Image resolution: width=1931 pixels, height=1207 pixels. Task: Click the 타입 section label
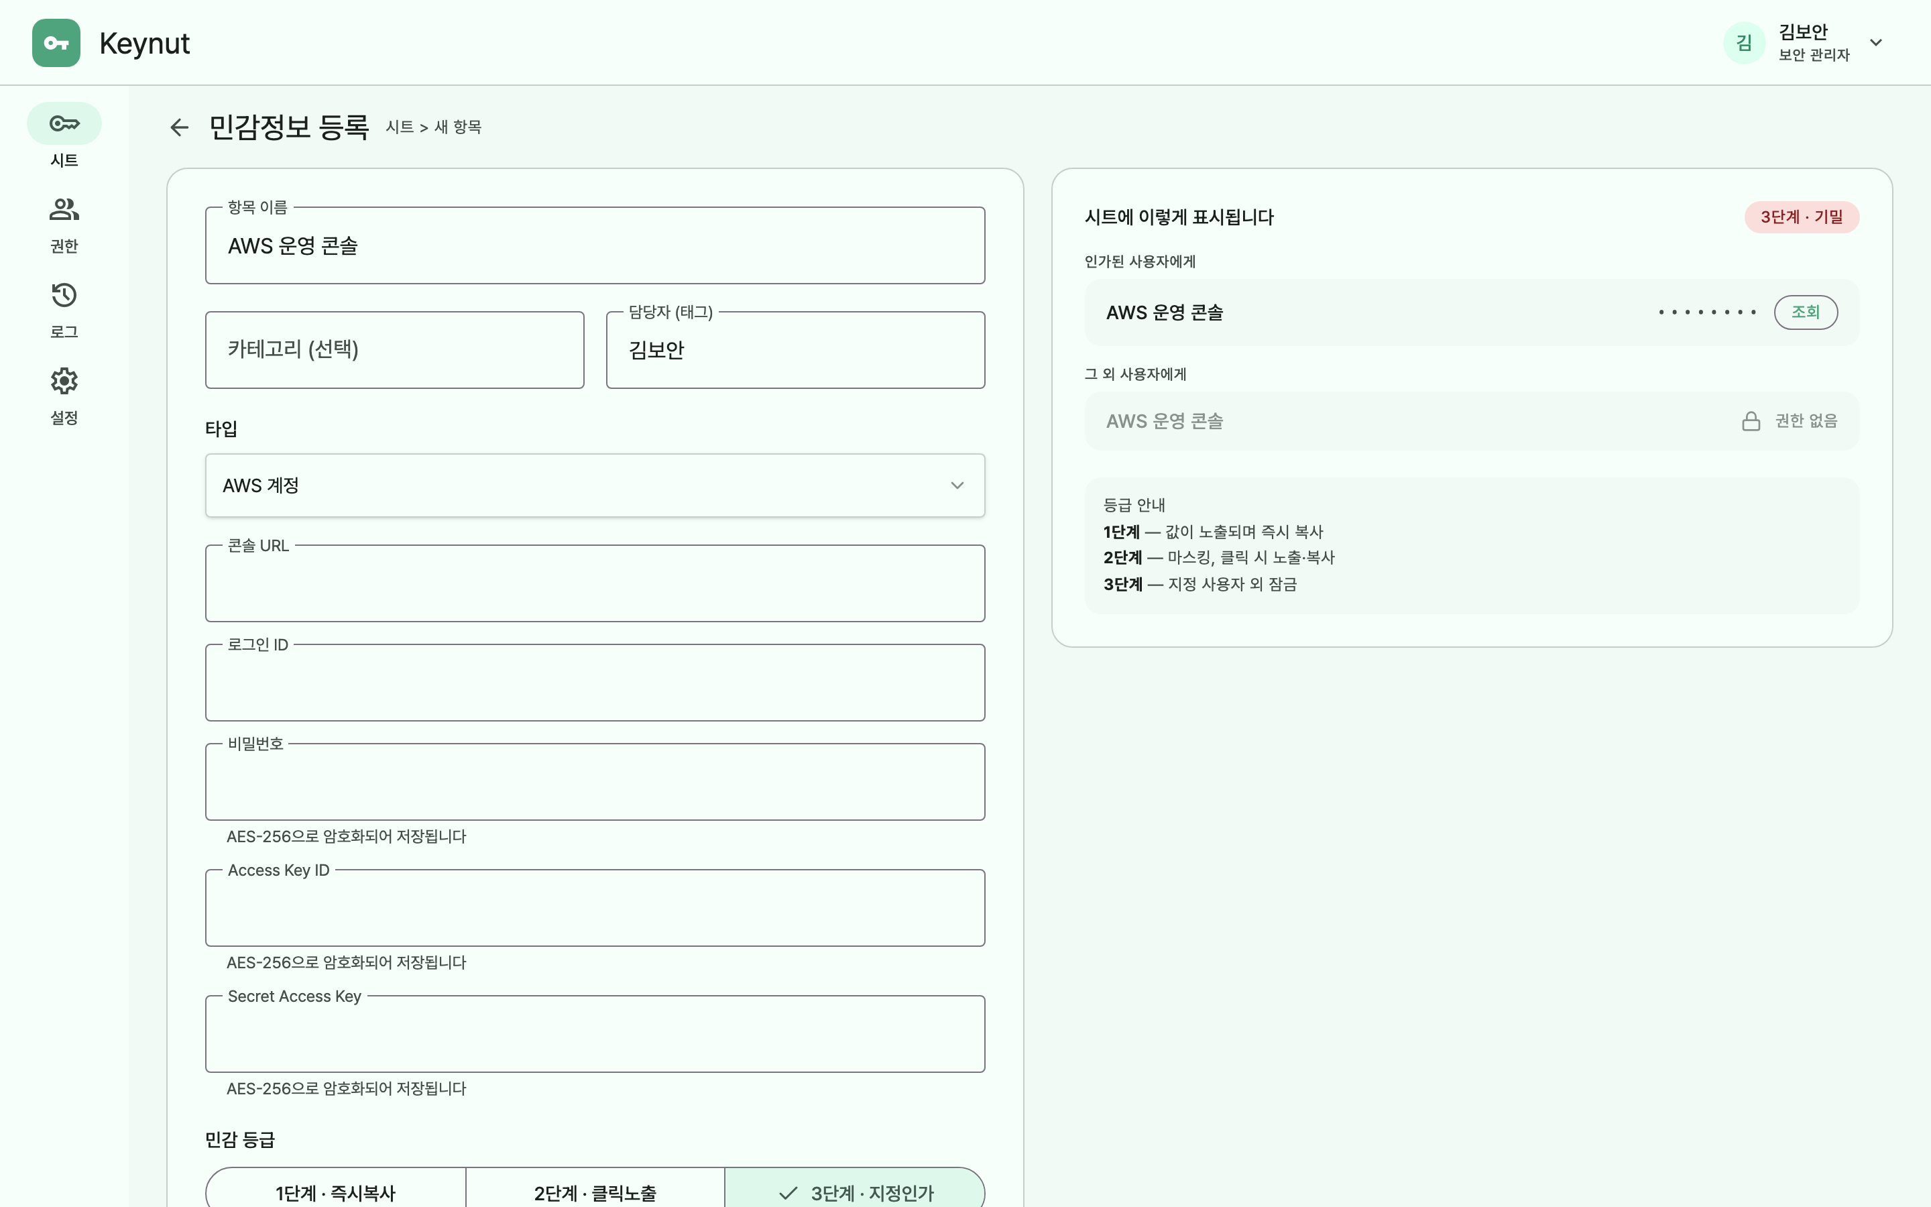click(221, 428)
